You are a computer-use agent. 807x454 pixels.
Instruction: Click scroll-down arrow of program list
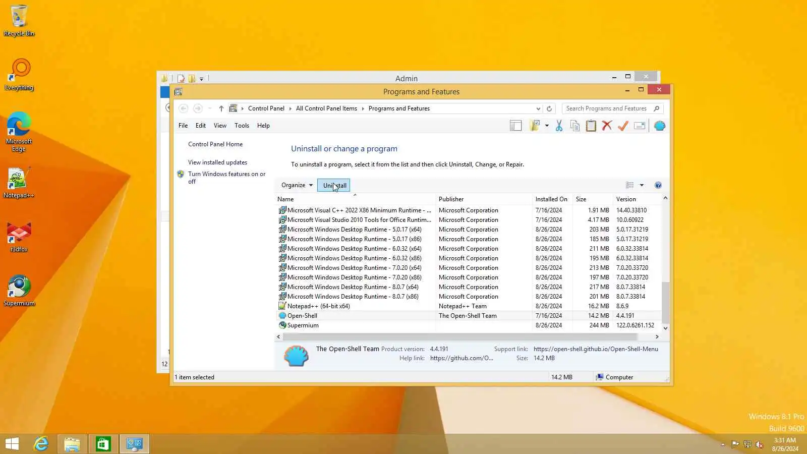point(665,328)
